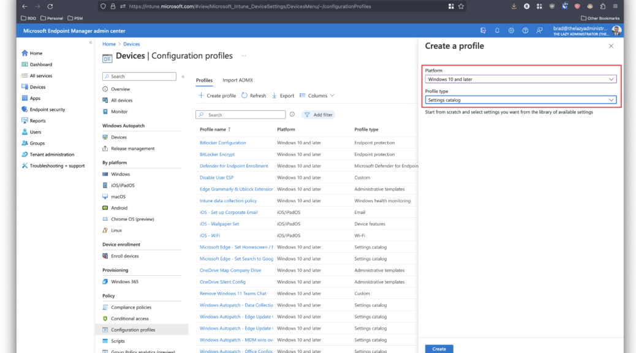This screenshot has height=353, width=636.
Task: Click the Tenant administration icon
Action: coord(25,154)
